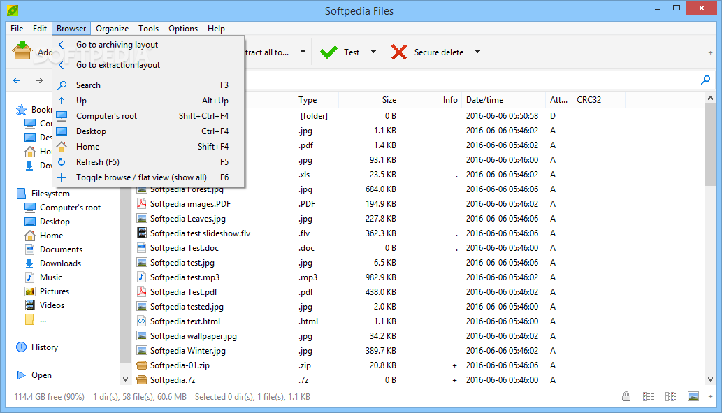
Task: Click file list scrollbar down arrow
Action: pyautogui.click(x=710, y=379)
